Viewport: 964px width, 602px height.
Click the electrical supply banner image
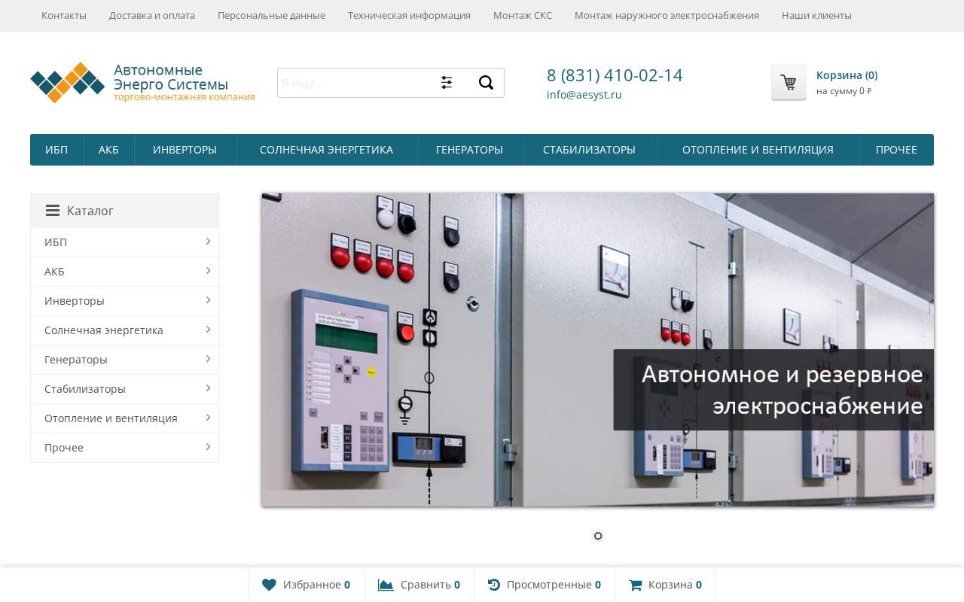click(598, 350)
